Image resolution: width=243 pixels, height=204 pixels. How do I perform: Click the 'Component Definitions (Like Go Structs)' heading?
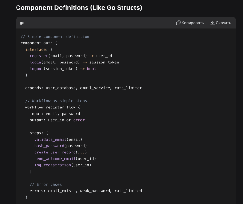point(79,8)
